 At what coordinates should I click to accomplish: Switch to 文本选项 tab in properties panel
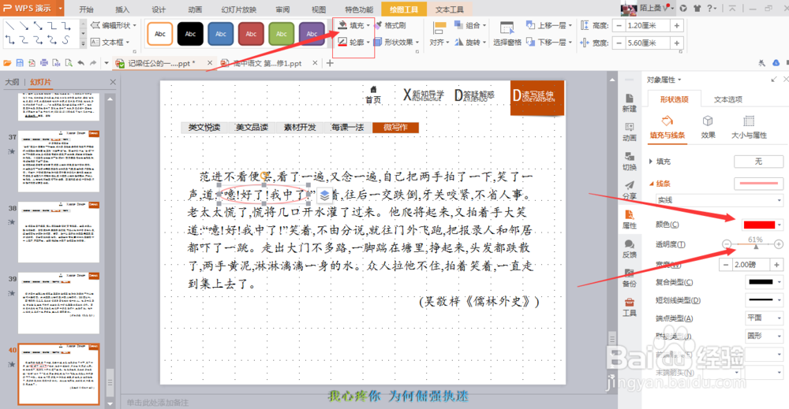(727, 99)
